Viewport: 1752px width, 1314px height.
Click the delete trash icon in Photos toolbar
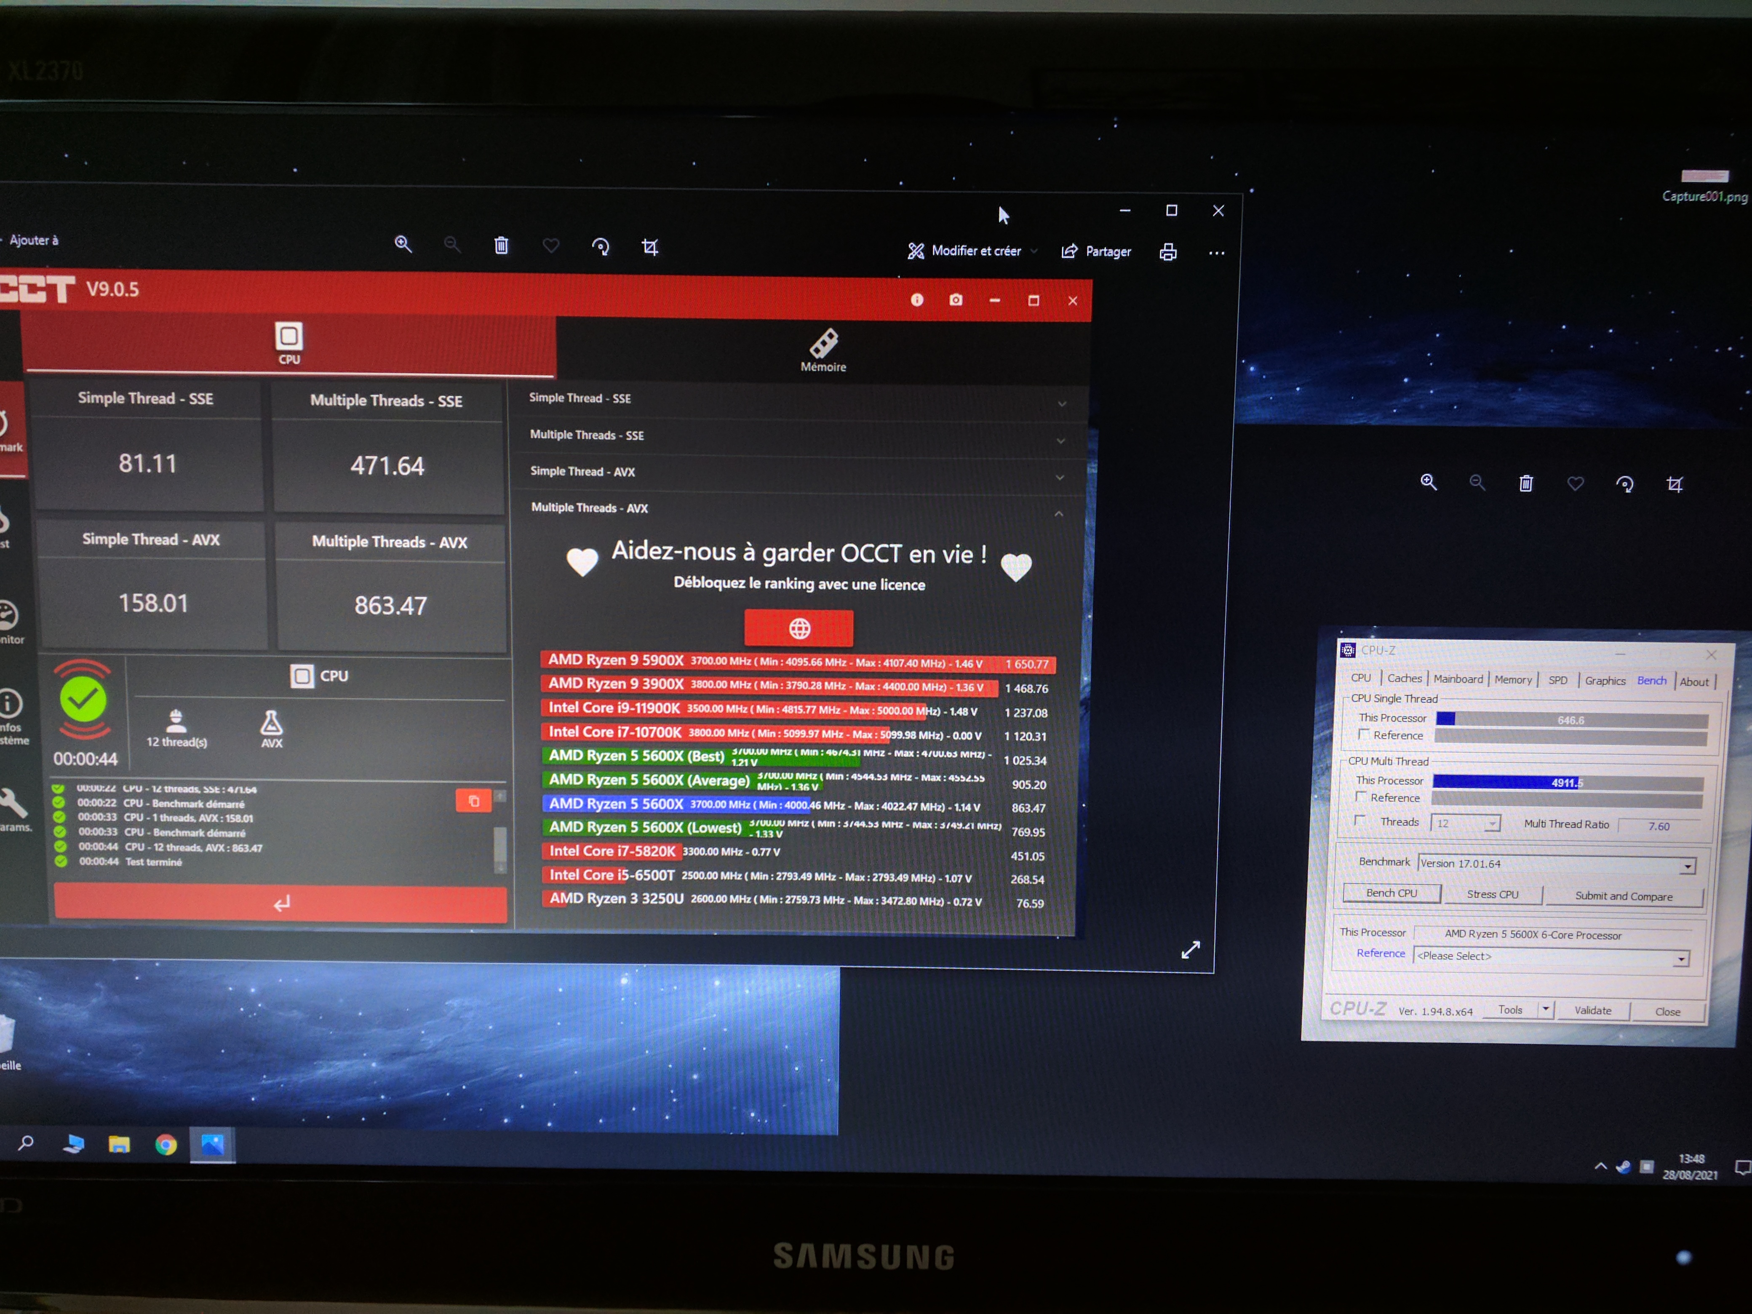tap(501, 246)
